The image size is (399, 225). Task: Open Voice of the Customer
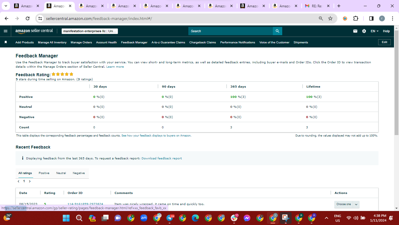click(274, 42)
